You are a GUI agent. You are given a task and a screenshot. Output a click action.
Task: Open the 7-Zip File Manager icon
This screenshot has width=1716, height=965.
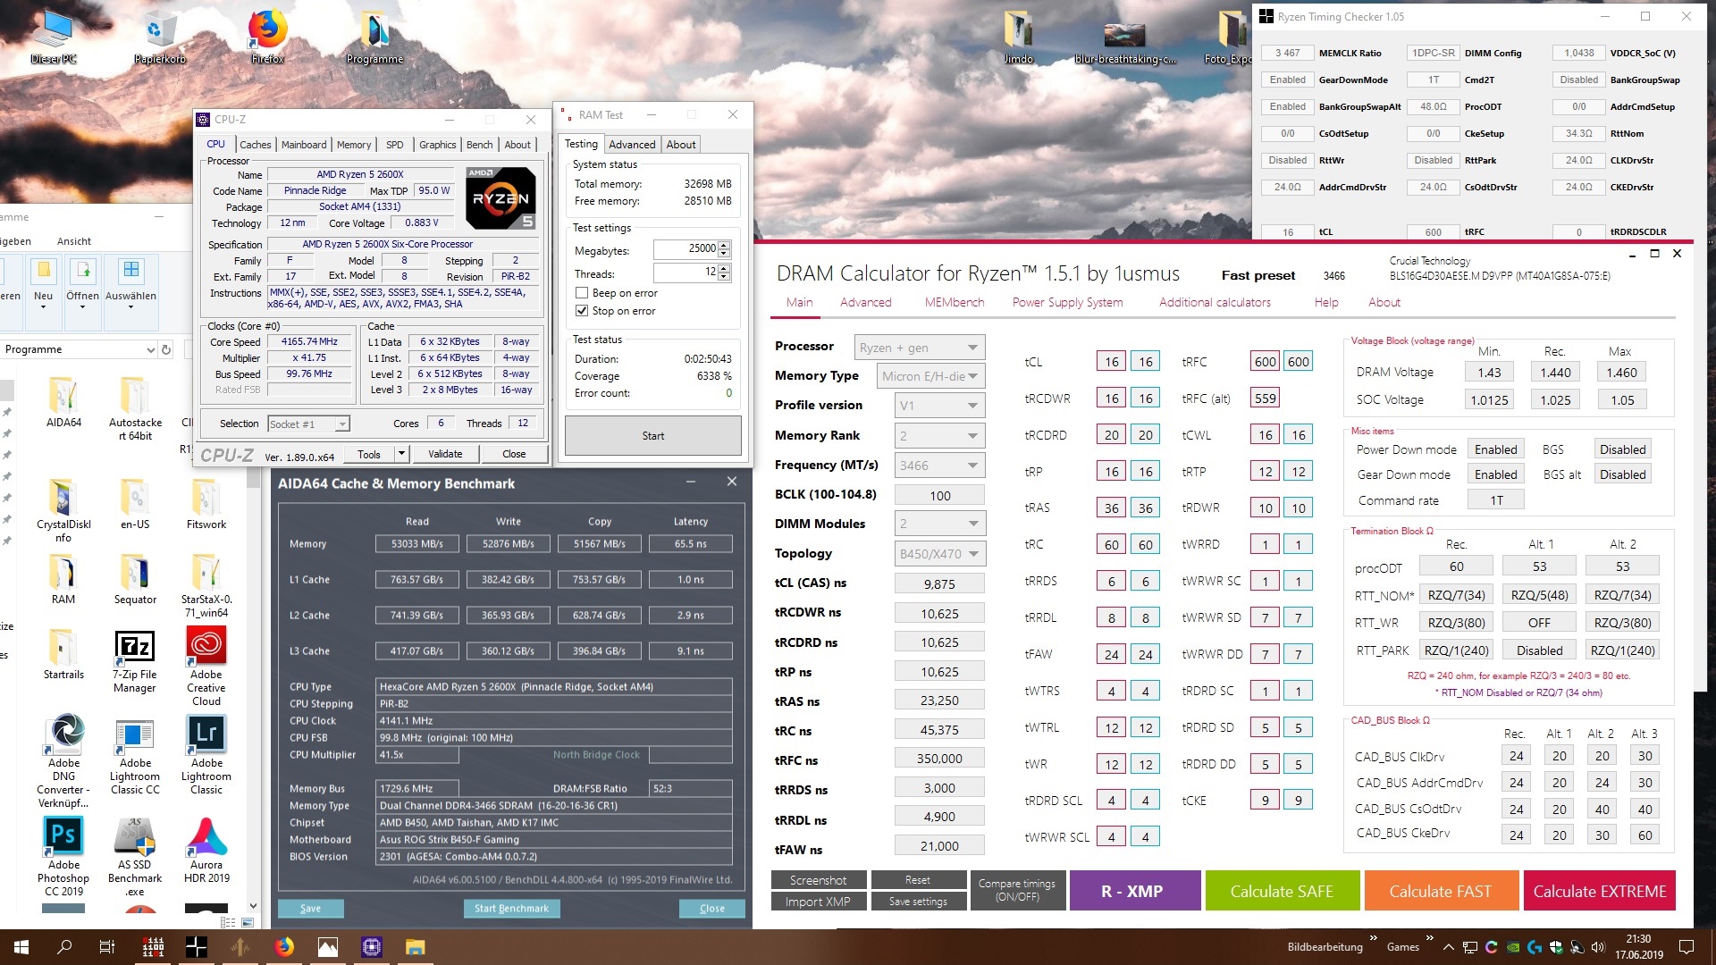pos(134,646)
